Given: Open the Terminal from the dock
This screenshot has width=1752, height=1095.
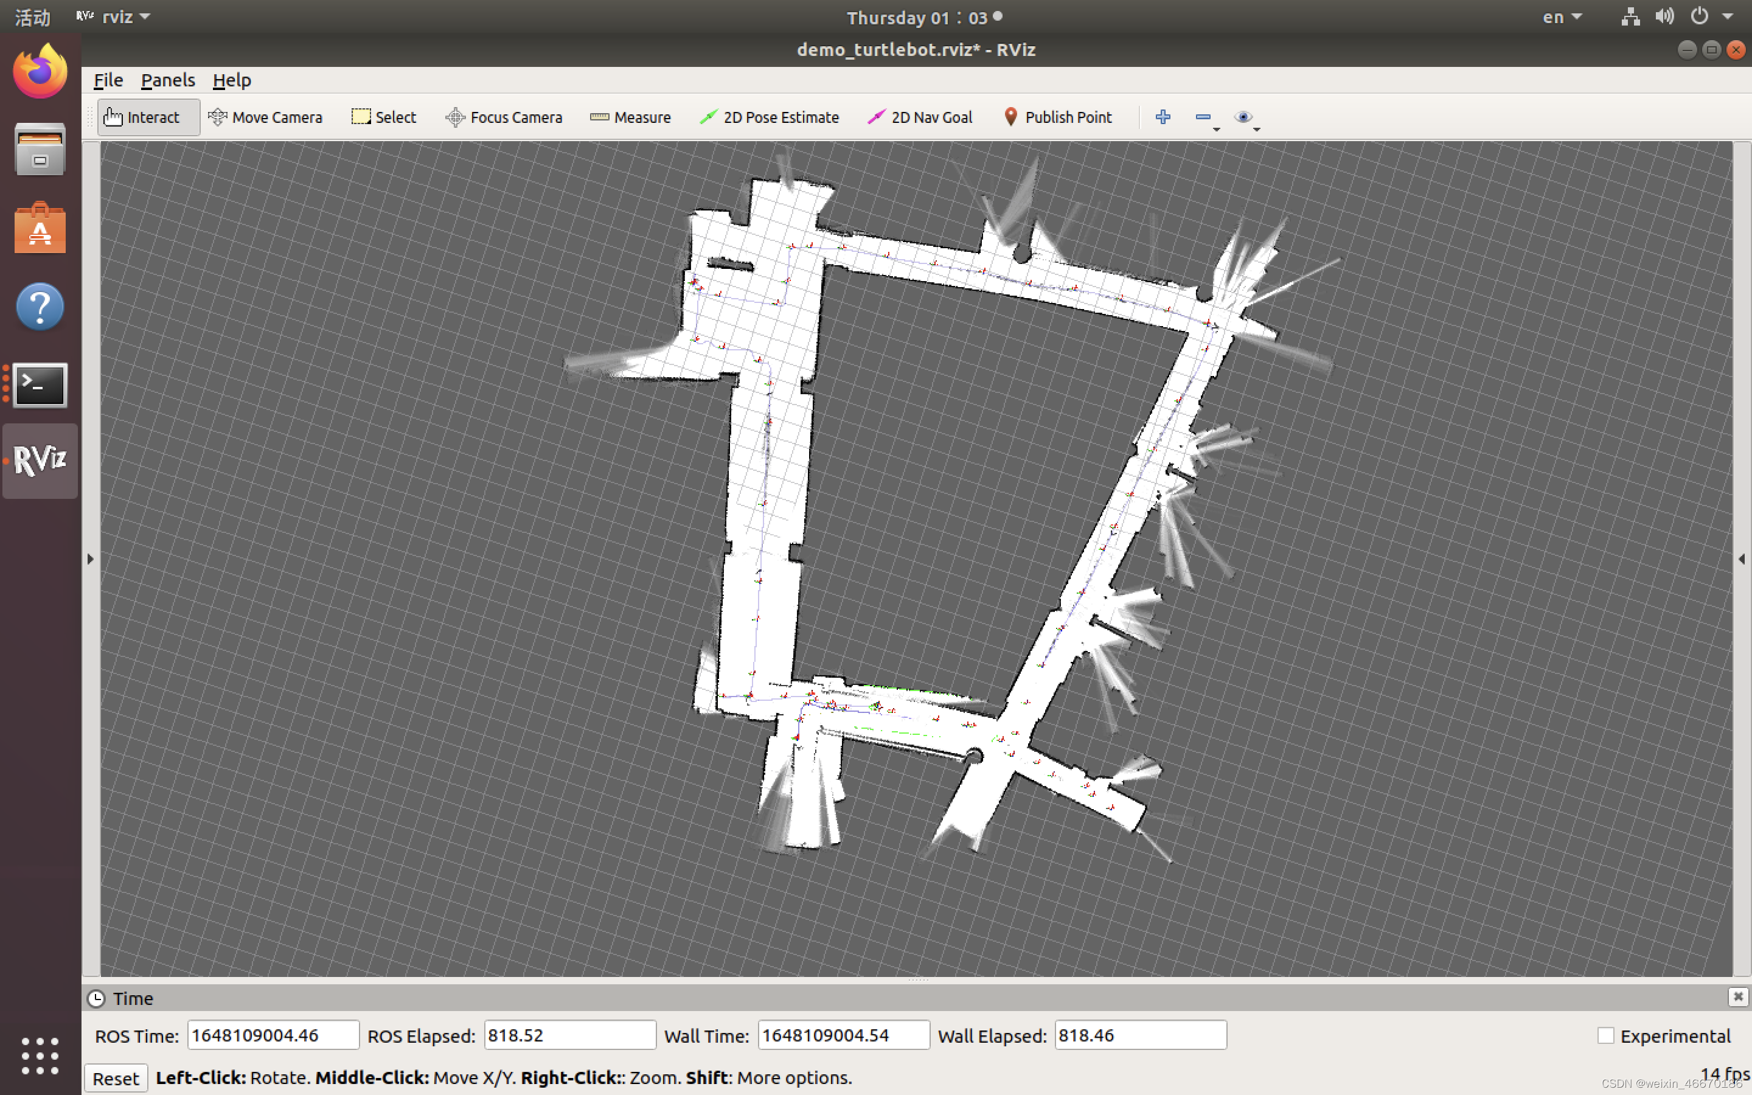Looking at the screenshot, I should (40, 384).
